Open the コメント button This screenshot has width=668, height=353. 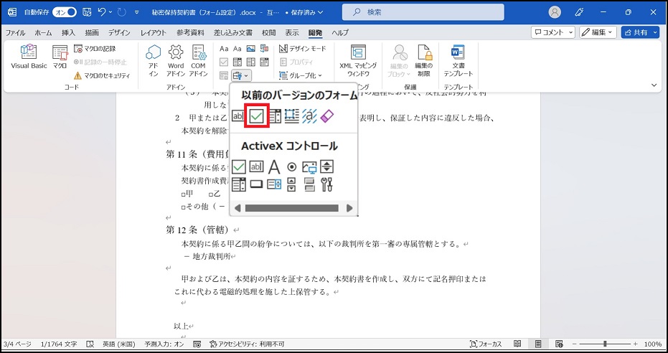pos(553,32)
